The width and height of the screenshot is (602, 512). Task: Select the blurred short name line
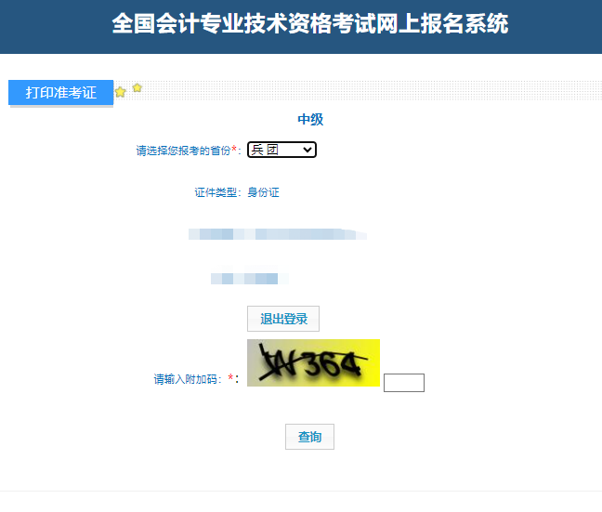250,278
